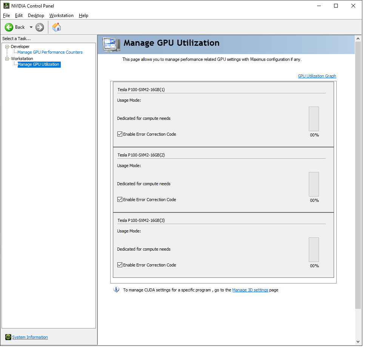Collapse the Workstation tree node

[7, 59]
